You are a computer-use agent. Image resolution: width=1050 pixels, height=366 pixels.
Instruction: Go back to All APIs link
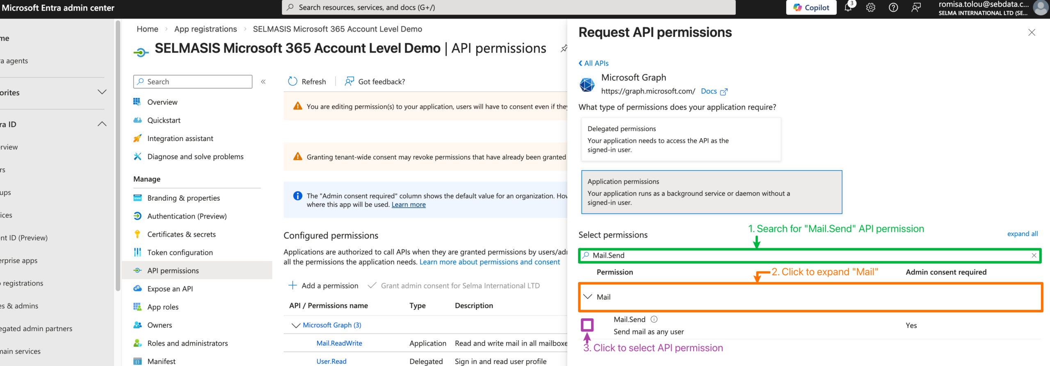pos(593,63)
